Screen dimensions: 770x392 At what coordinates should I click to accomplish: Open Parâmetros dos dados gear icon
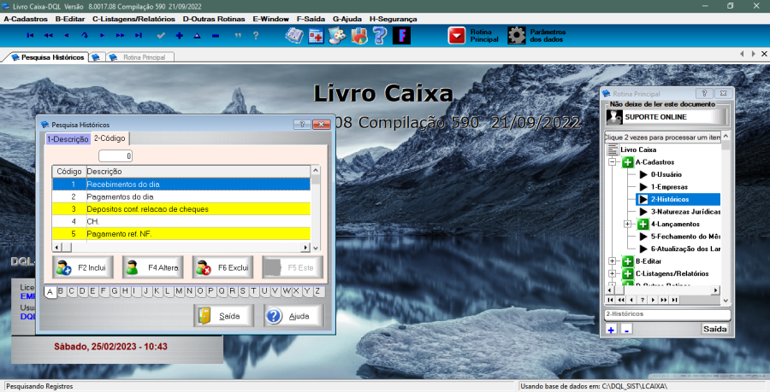517,35
